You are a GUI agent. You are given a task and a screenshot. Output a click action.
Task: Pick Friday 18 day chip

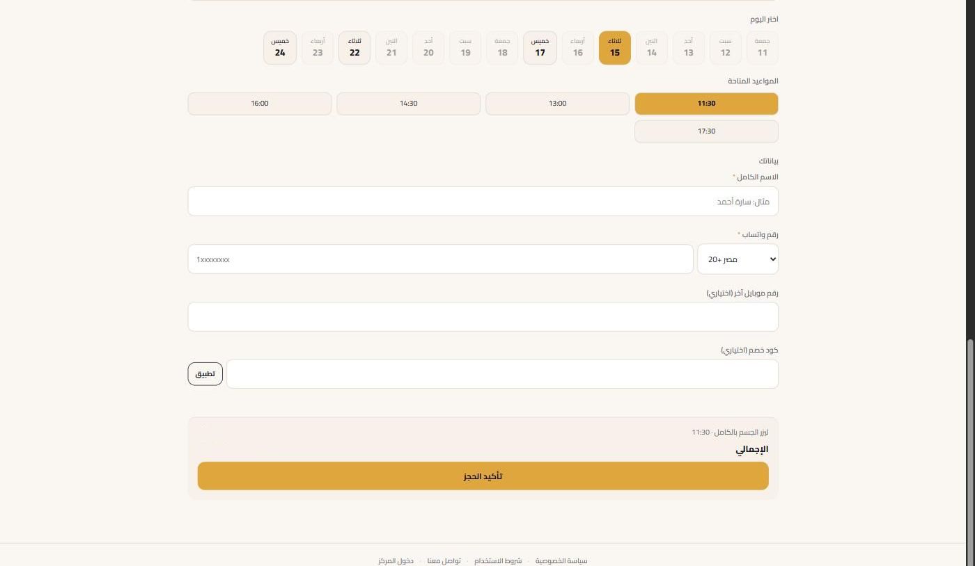pyautogui.click(x=502, y=48)
